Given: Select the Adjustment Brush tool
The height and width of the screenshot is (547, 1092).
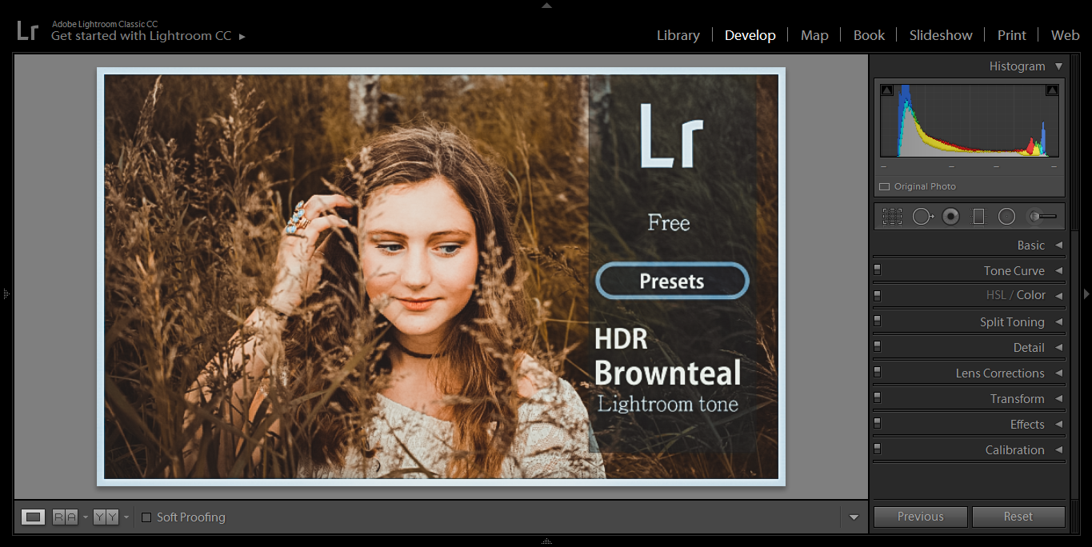Looking at the screenshot, I should 1042,216.
